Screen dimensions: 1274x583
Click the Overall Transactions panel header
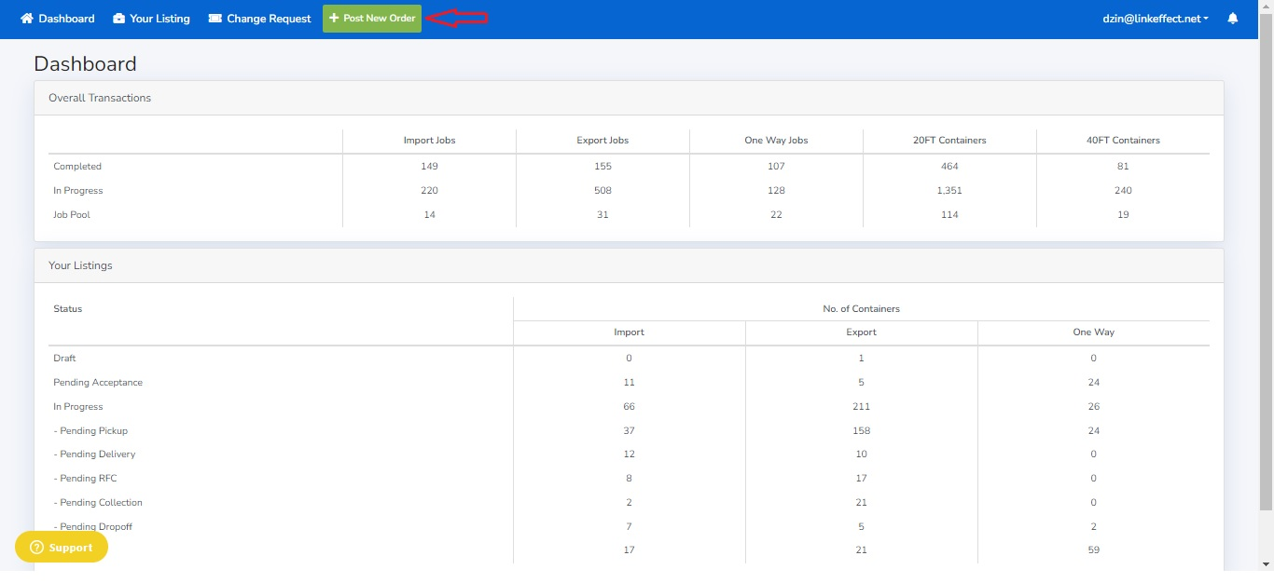[x=100, y=98]
